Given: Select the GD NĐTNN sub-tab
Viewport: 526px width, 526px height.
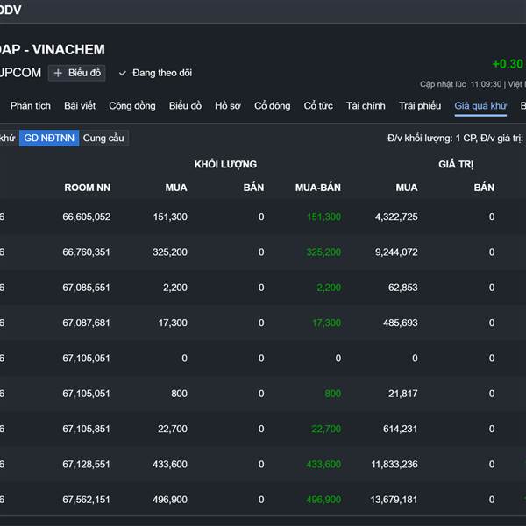Looking at the screenshot, I should (x=49, y=138).
